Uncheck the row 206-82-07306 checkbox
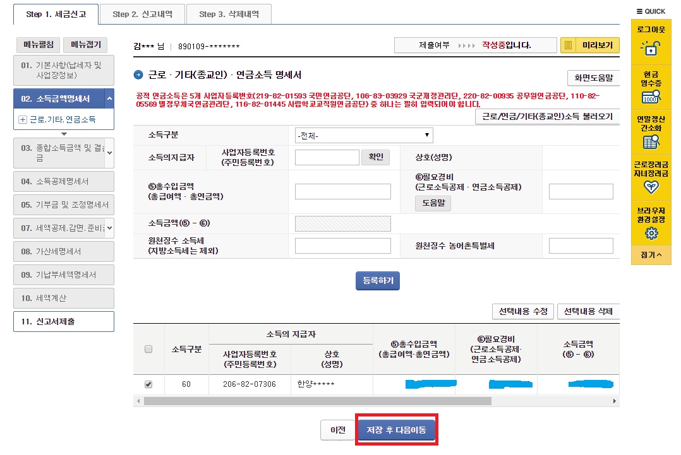This screenshot has width=681, height=455. [148, 384]
